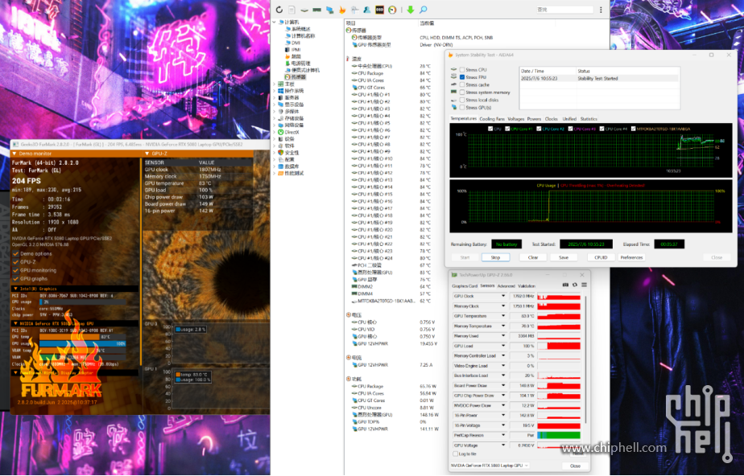Click the memory module icon in AIDA64 toolbar

[316, 10]
